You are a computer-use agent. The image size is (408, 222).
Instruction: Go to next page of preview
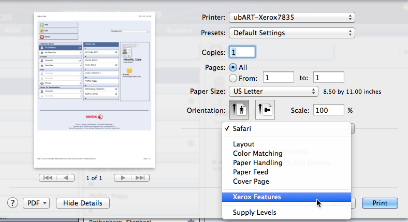(x=122, y=177)
